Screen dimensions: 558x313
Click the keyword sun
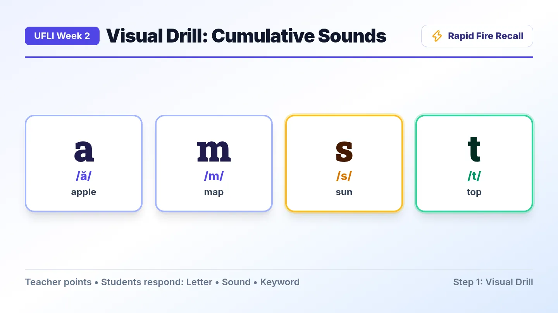(x=344, y=192)
